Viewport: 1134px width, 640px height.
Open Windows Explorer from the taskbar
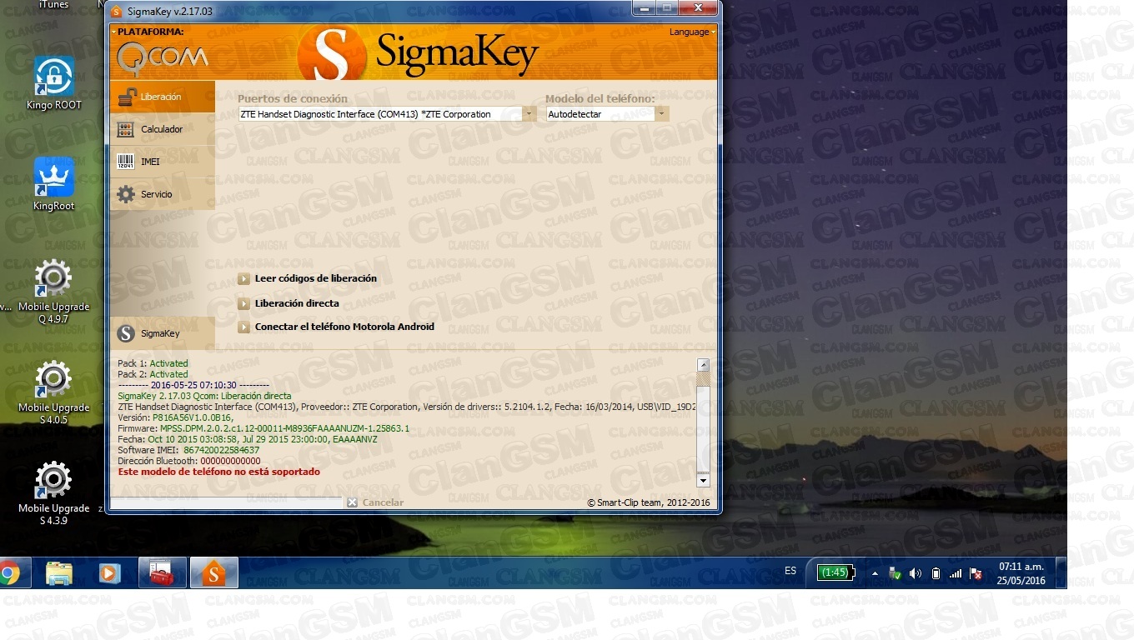(x=59, y=572)
